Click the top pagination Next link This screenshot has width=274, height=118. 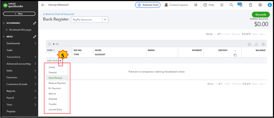[x=255, y=34]
